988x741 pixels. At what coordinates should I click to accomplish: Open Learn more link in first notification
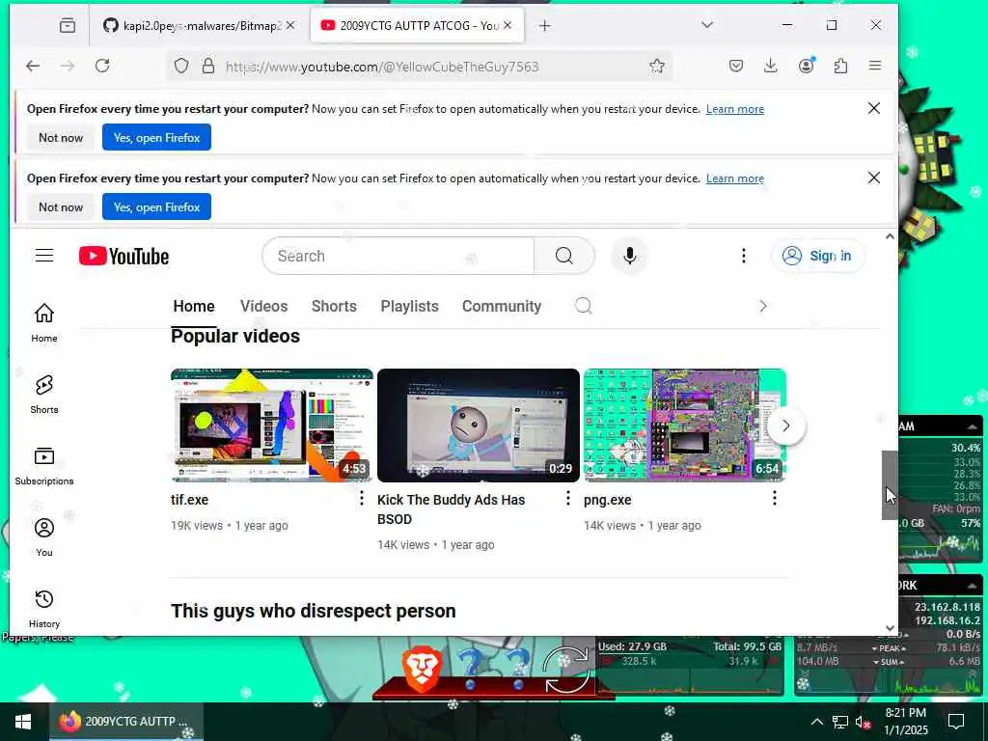pyautogui.click(x=734, y=109)
